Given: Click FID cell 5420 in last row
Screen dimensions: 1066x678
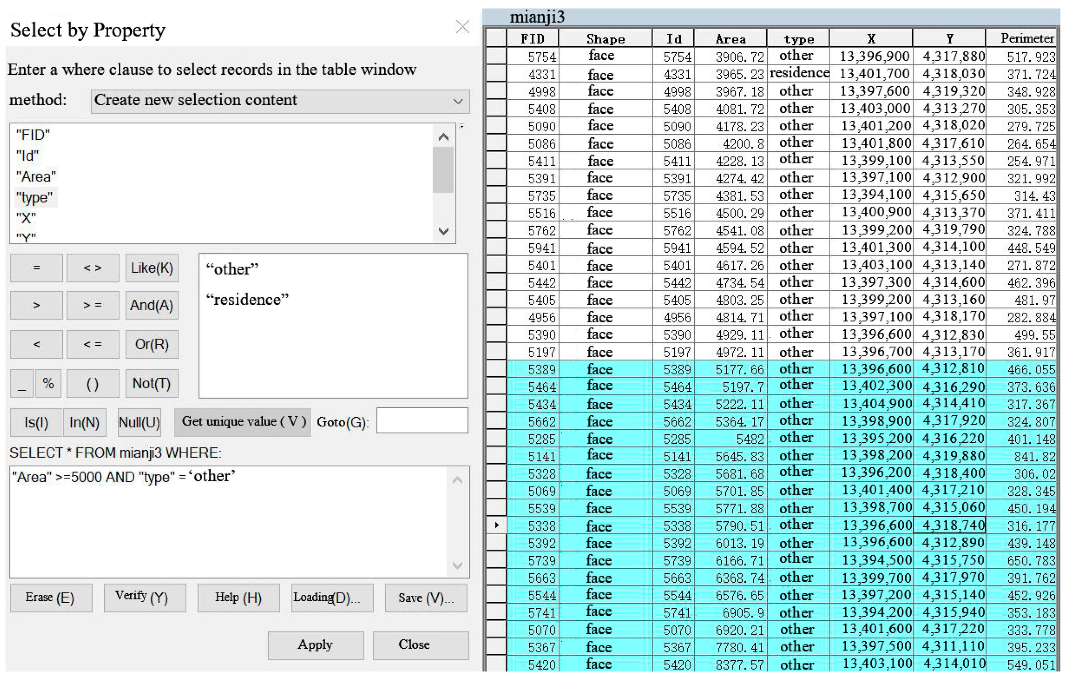Looking at the screenshot, I should [533, 664].
